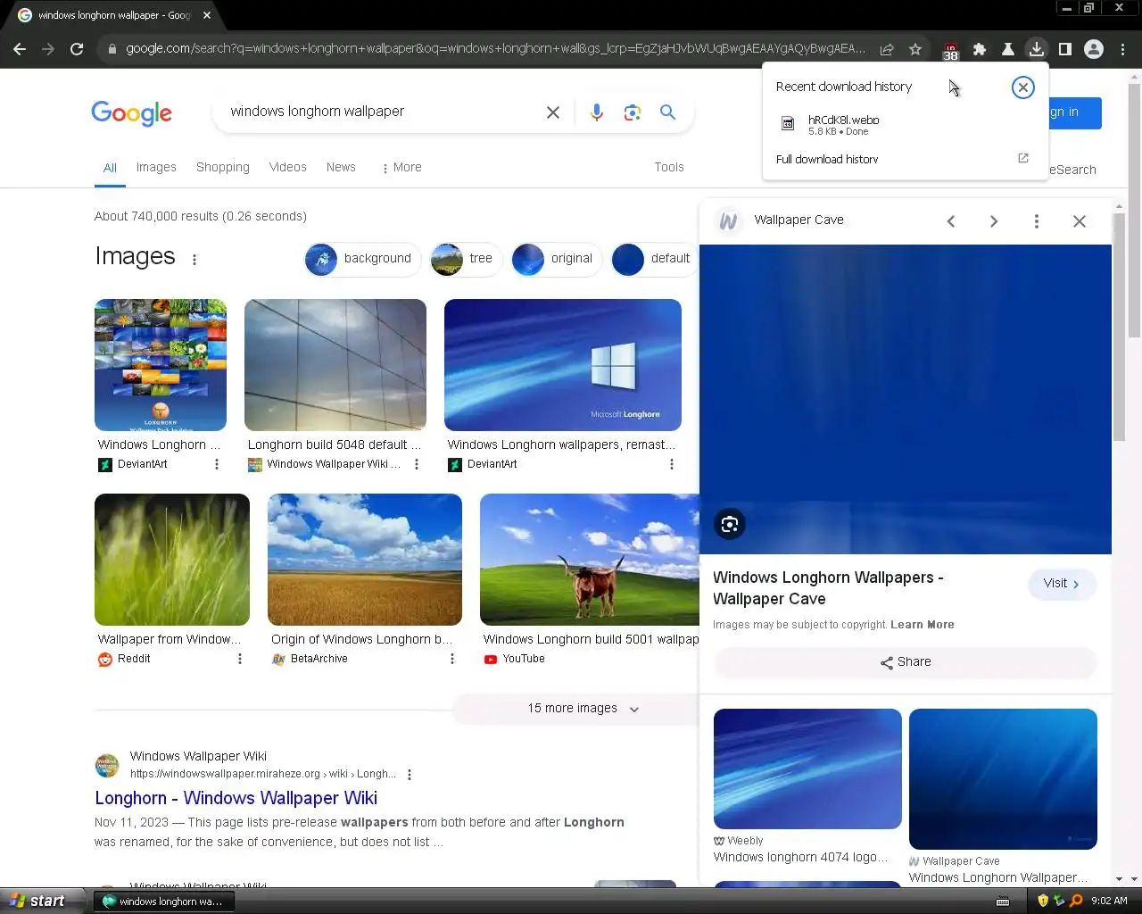Start voice search with the microphone
Viewport: 1142px width, 914px height.
tap(597, 112)
